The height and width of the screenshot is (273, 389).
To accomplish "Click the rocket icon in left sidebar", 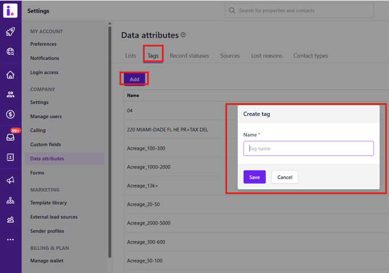I will pyautogui.click(x=10, y=32).
